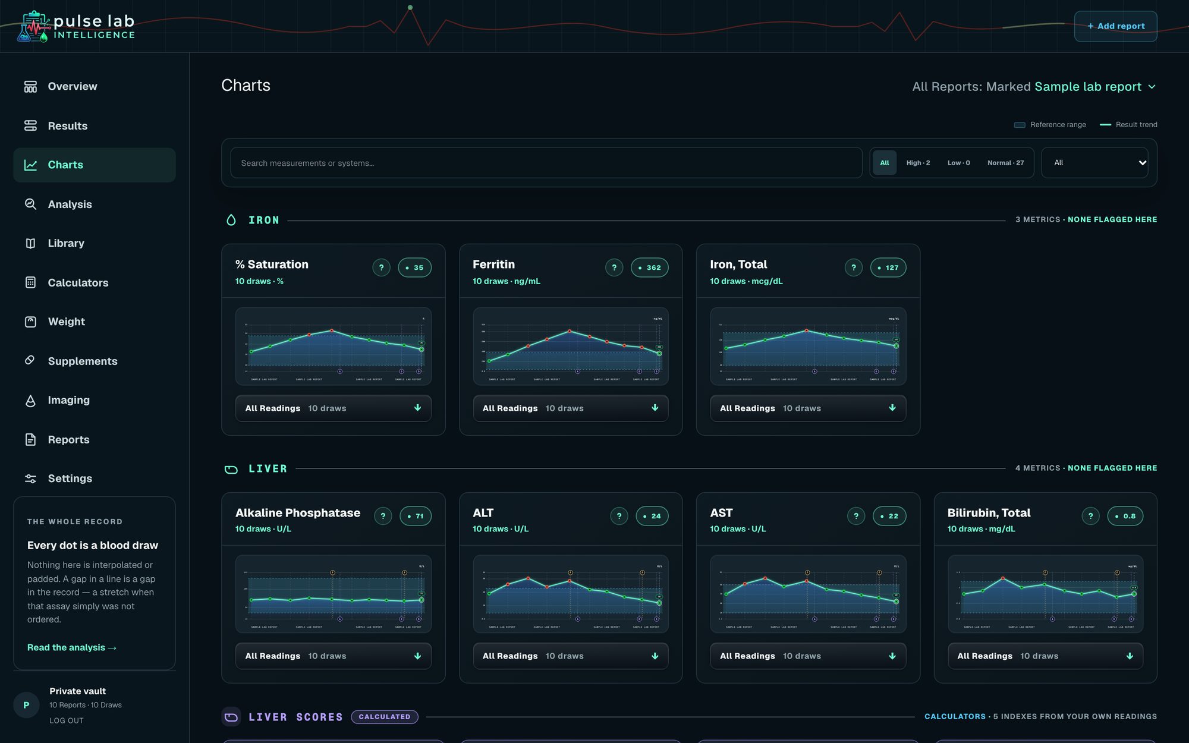Expand All Readings under Iron, Total

coord(808,408)
